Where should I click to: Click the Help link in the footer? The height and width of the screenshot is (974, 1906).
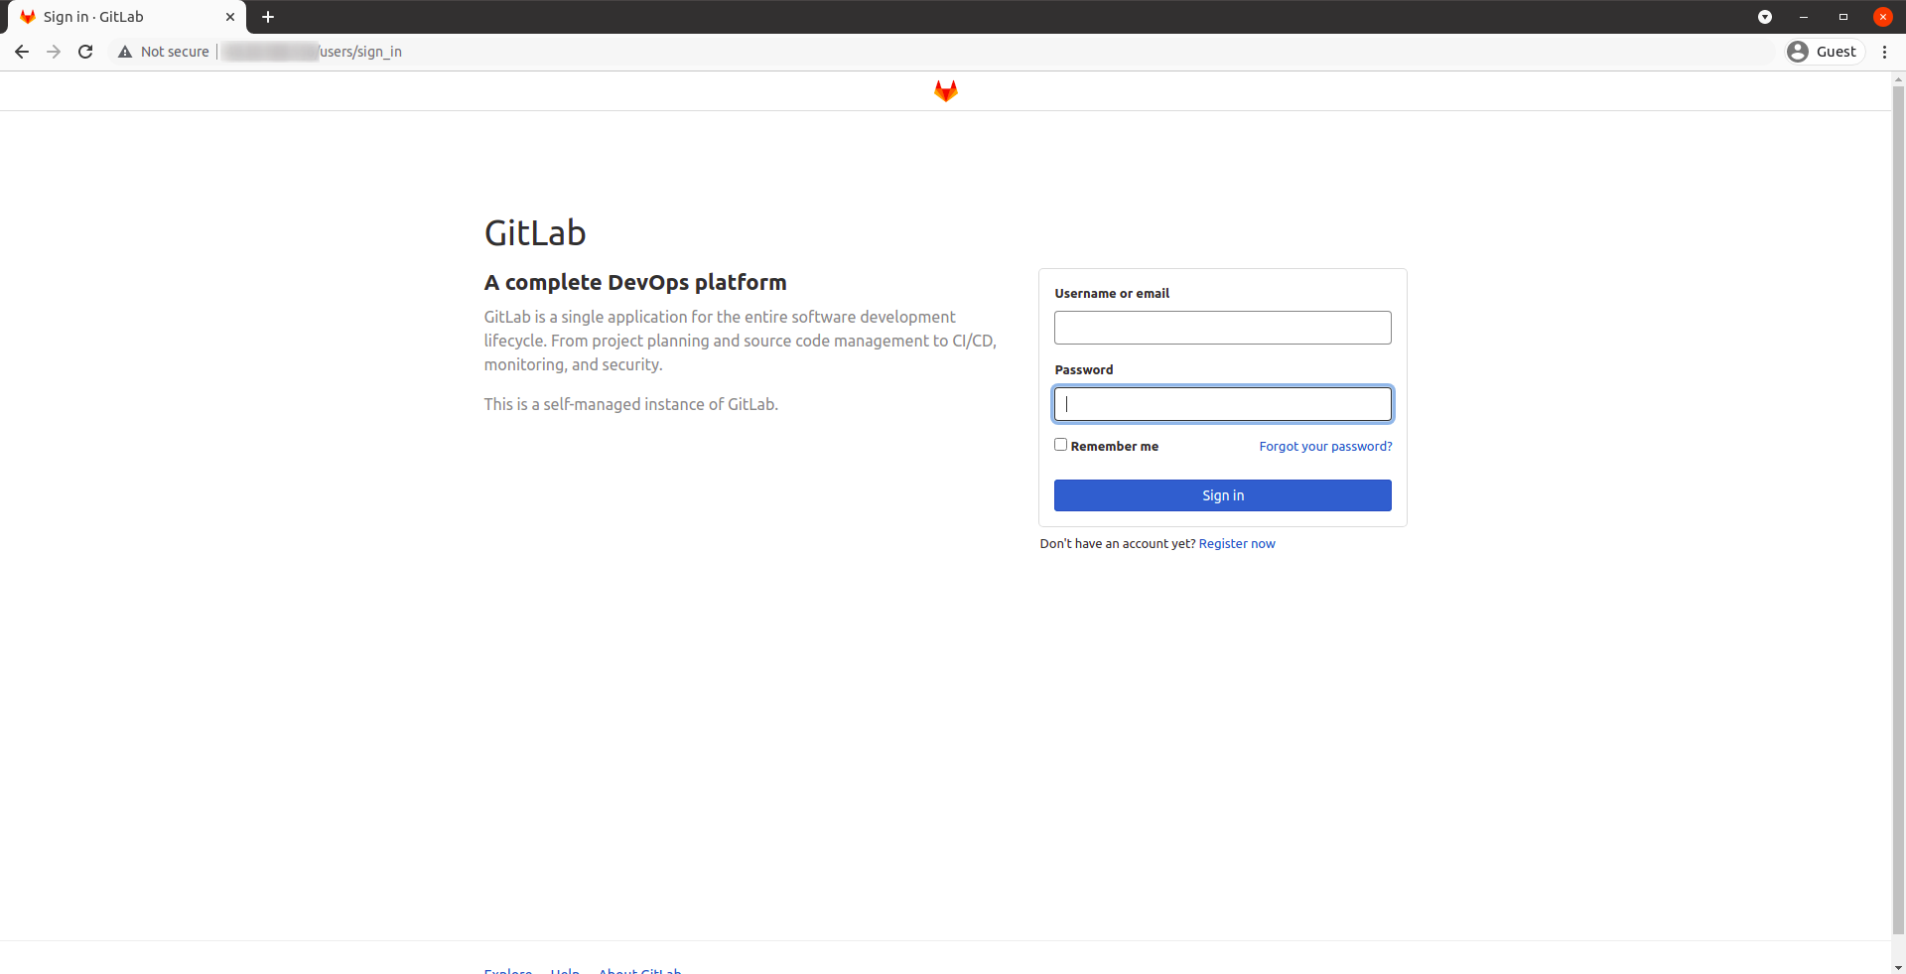(x=564, y=970)
